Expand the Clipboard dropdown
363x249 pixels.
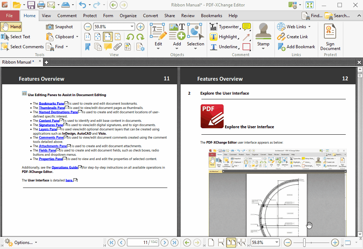(77, 37)
